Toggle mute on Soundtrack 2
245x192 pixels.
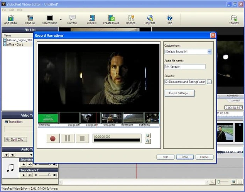click(x=30, y=175)
